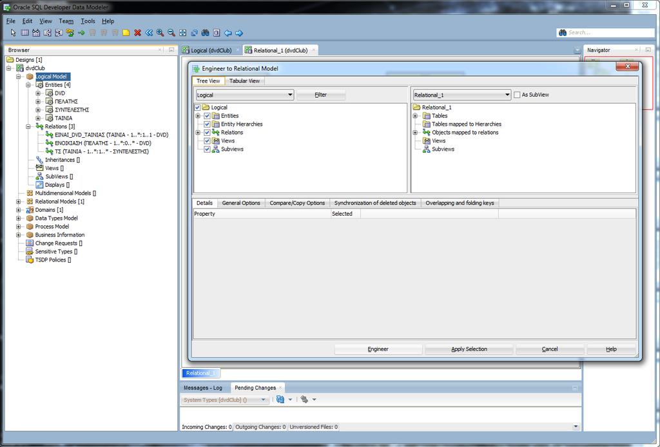Switch to the General Options tab
This screenshot has height=447, width=660.
pos(241,203)
